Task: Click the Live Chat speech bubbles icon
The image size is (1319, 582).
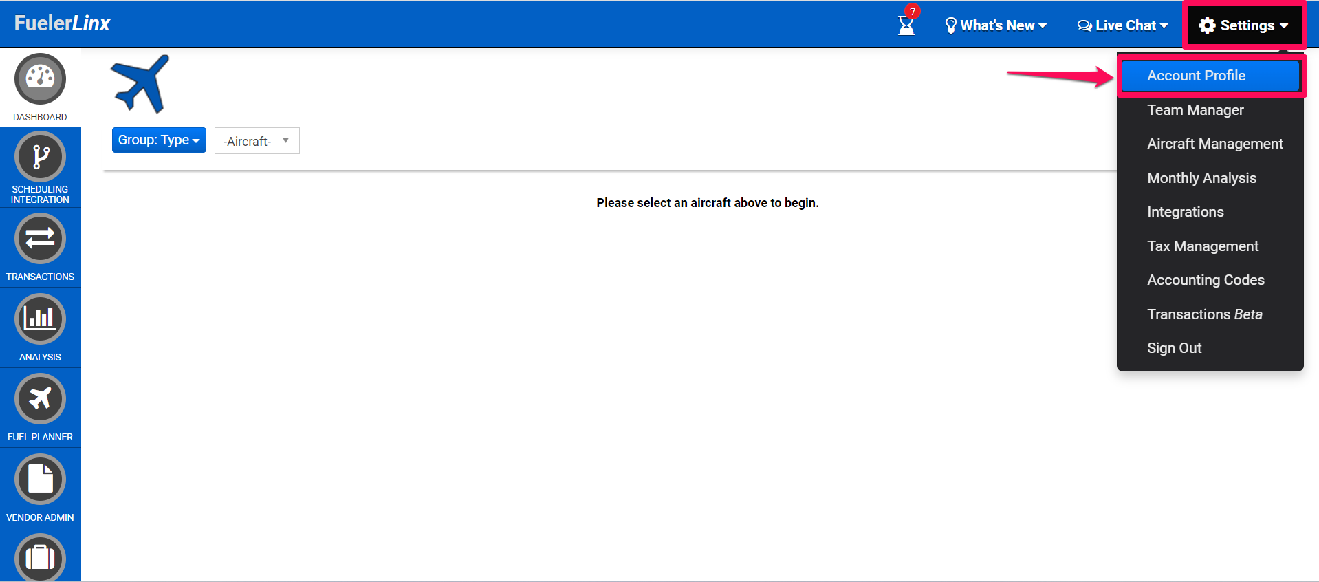Action: point(1084,26)
